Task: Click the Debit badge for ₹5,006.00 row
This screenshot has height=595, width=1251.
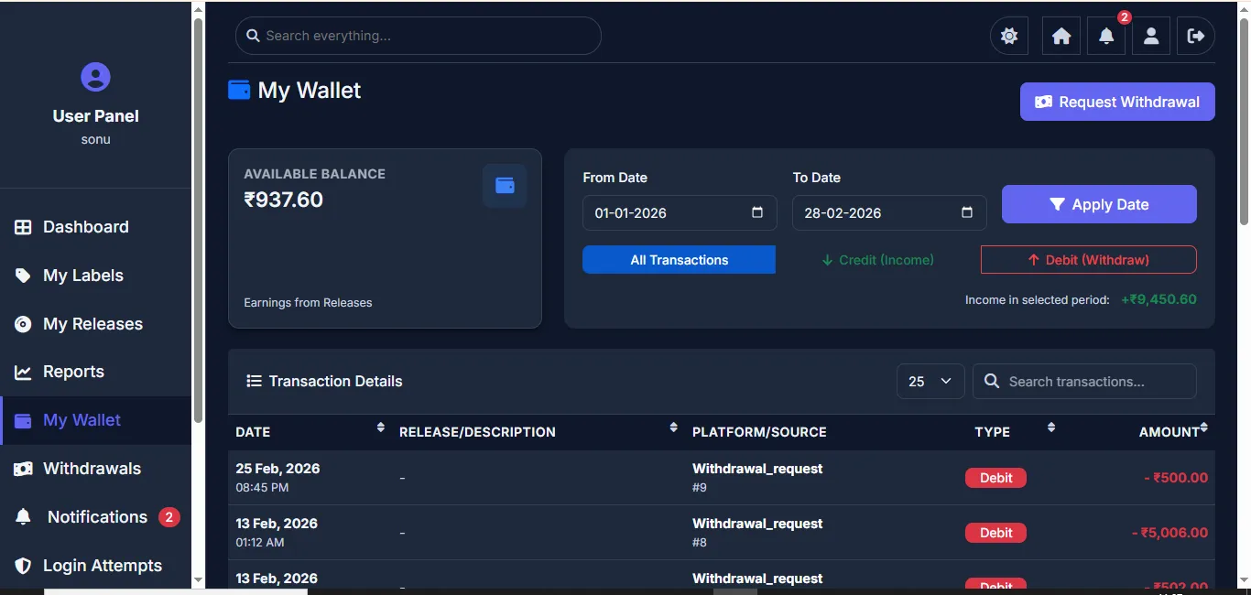Action: (995, 533)
